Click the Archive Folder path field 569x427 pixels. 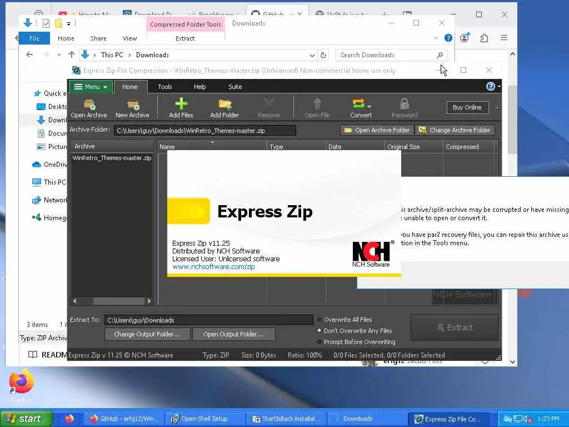205,131
